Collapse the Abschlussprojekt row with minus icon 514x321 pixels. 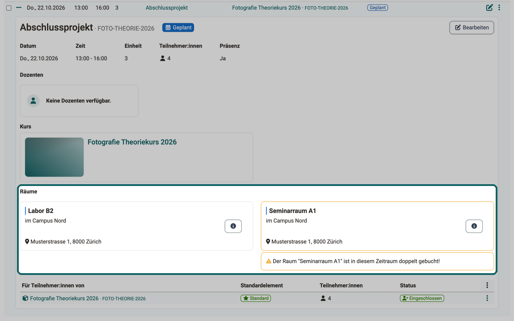(x=19, y=8)
